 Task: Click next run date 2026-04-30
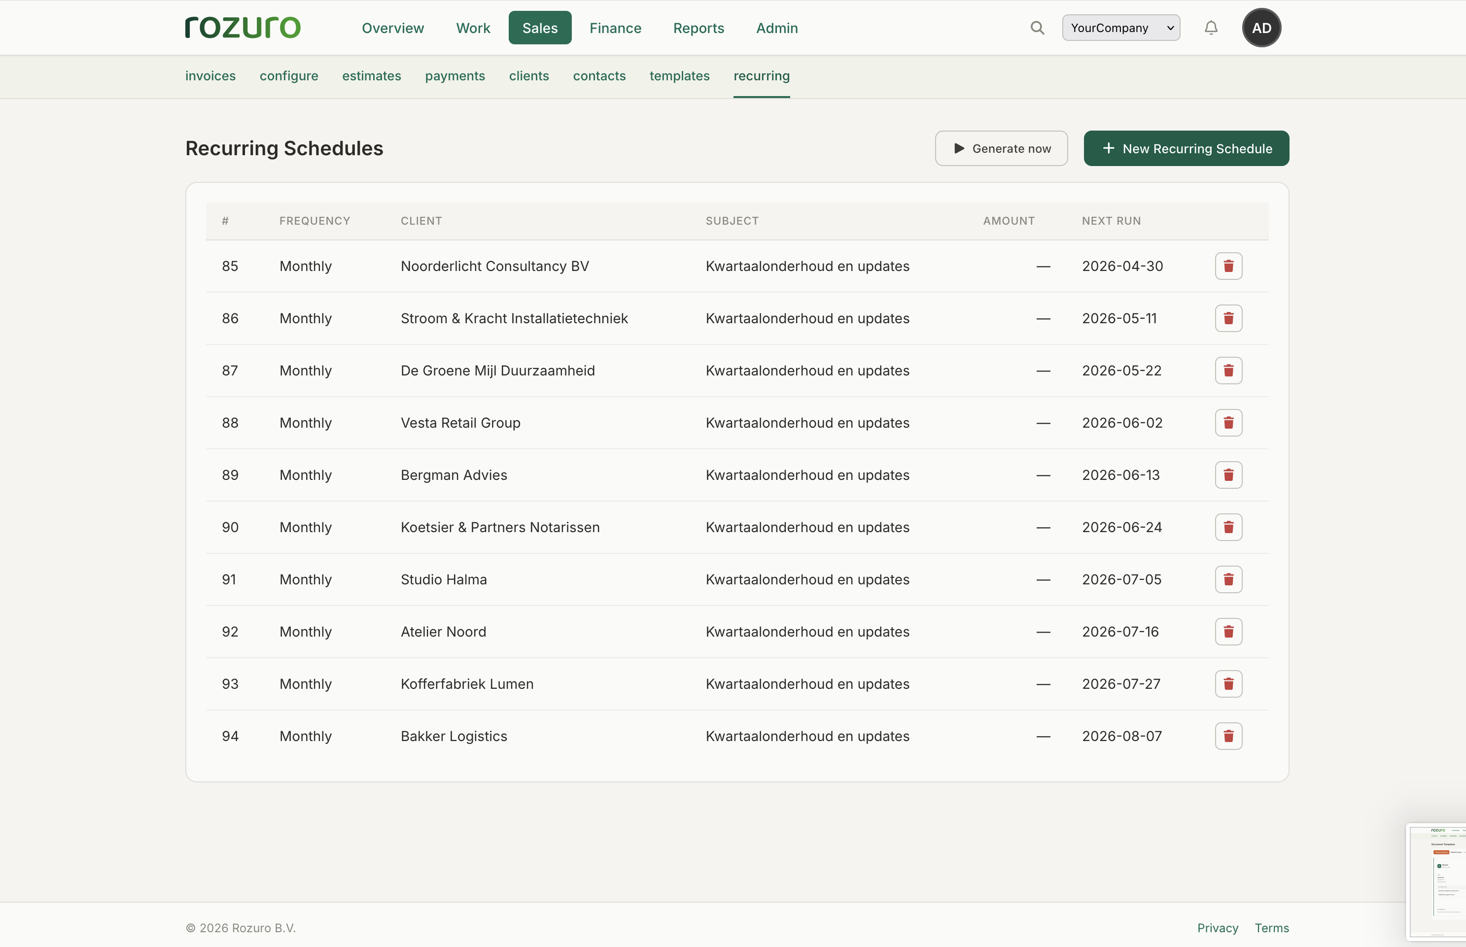[1122, 266]
